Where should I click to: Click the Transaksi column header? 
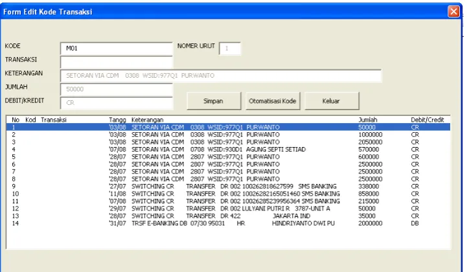coord(54,120)
